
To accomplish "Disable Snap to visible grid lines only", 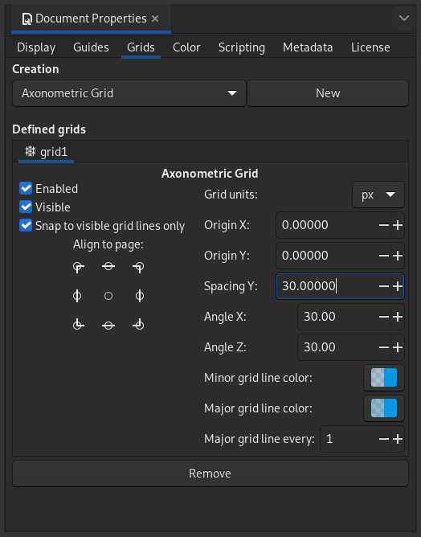I will pyautogui.click(x=26, y=226).
